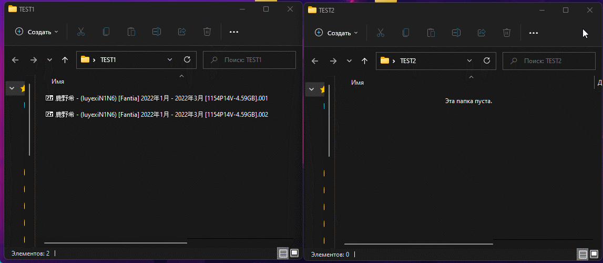This screenshot has height=263, width=603.
Task: Open the Создать dropdown in TEST1 window
Action: click(x=36, y=32)
